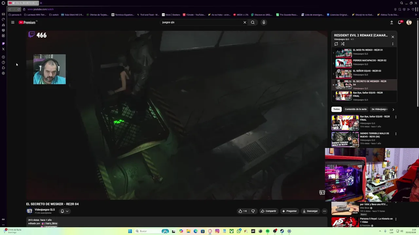Open Guia Silent Hill 2 bookmark
This screenshot has width=419, height=235.
pos(72,15)
